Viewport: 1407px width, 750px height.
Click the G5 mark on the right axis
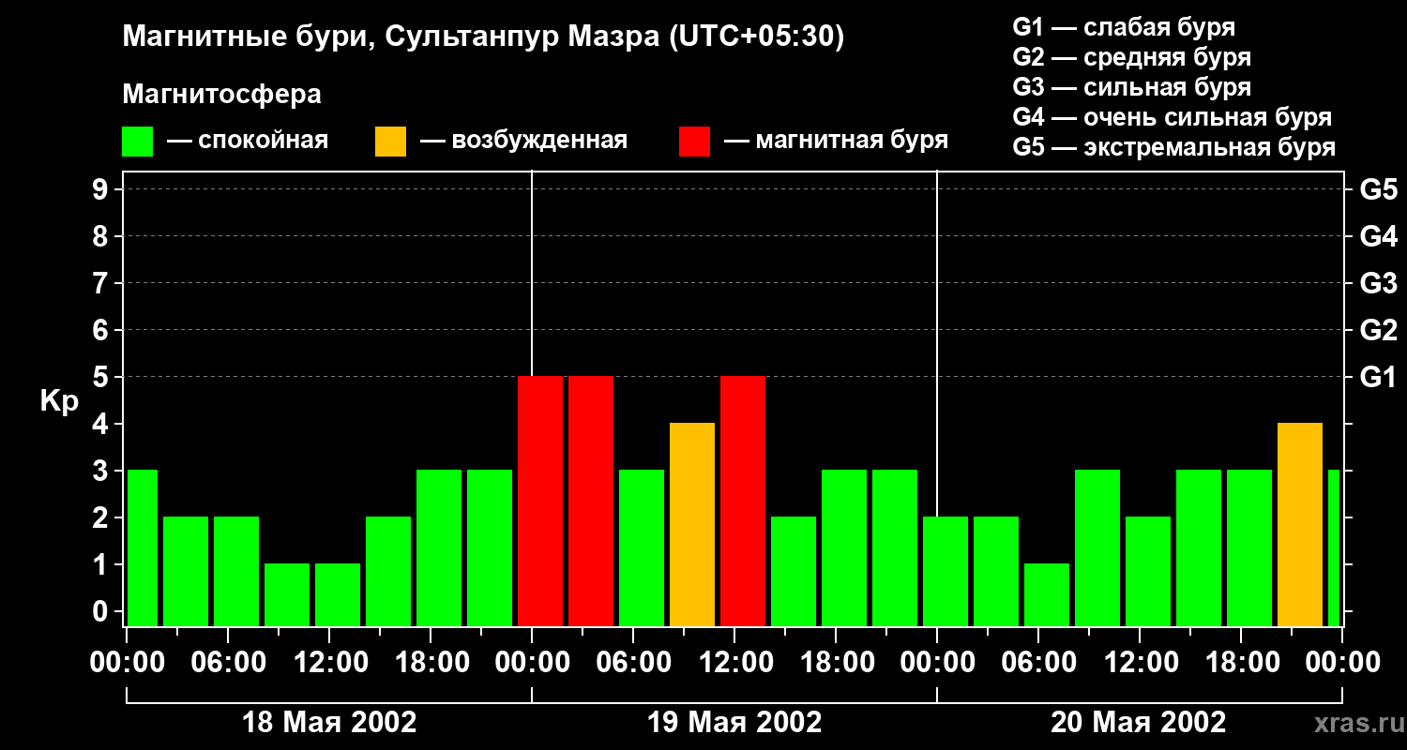[1378, 190]
